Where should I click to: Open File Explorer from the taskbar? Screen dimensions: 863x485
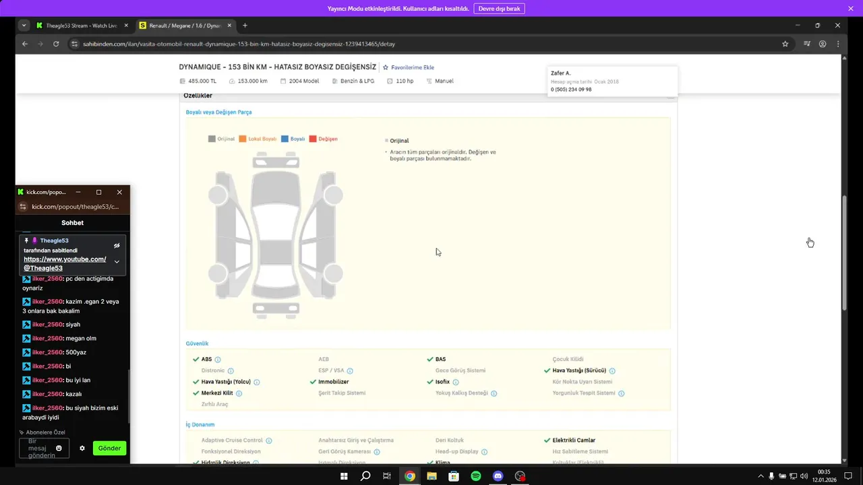[x=431, y=476]
